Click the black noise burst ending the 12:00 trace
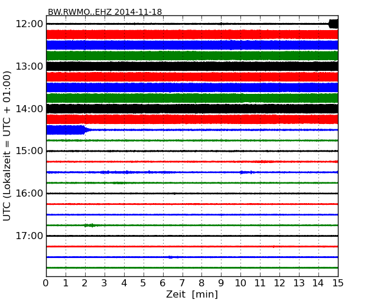 click(x=333, y=24)
